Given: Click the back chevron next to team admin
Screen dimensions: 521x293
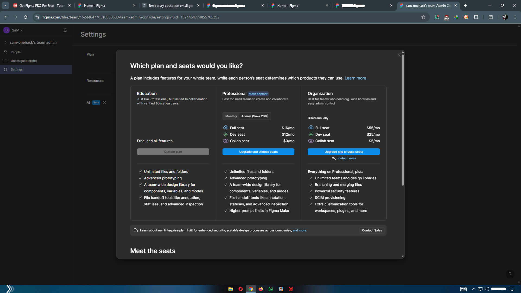Looking at the screenshot, I should click(x=5, y=42).
